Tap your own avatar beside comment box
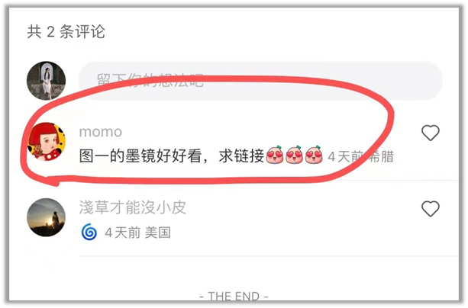468x308 pixels. pyautogui.click(x=47, y=81)
